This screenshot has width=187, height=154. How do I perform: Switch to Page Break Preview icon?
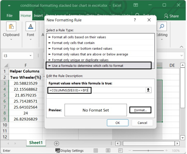pyautogui.click(x=120, y=151)
